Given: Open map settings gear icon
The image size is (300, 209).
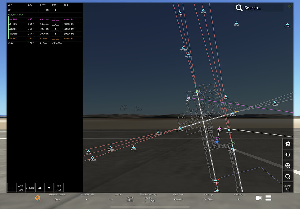Looking at the screenshot, I should (x=288, y=144).
